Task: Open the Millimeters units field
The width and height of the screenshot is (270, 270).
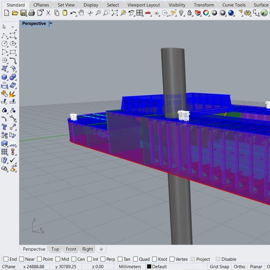Action: [x=130, y=266]
